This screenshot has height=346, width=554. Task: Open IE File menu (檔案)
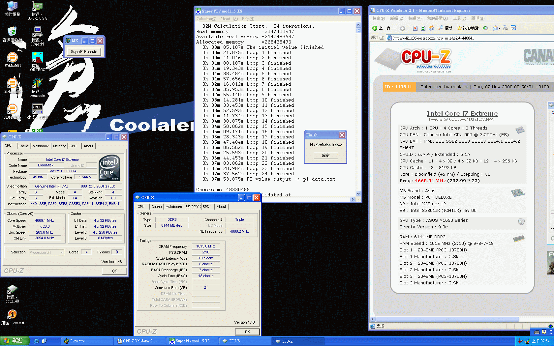coord(378,18)
